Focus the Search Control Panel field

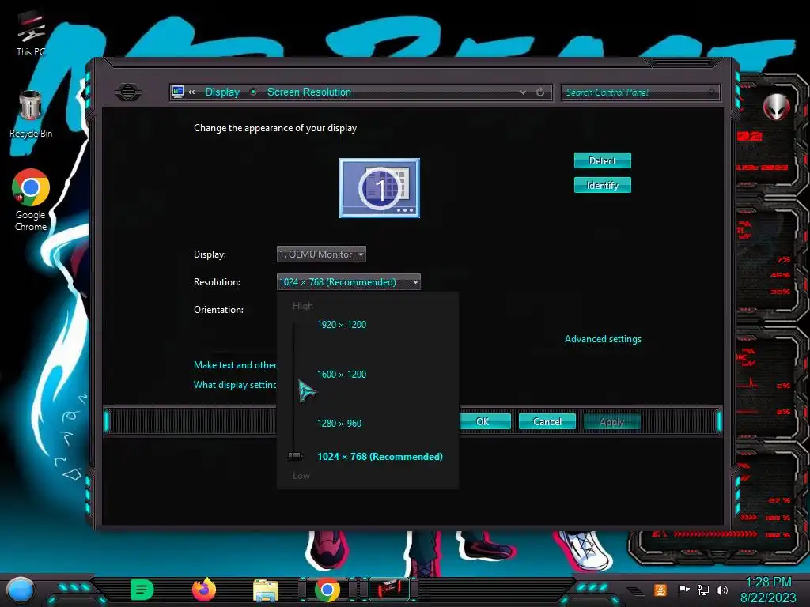coord(640,92)
